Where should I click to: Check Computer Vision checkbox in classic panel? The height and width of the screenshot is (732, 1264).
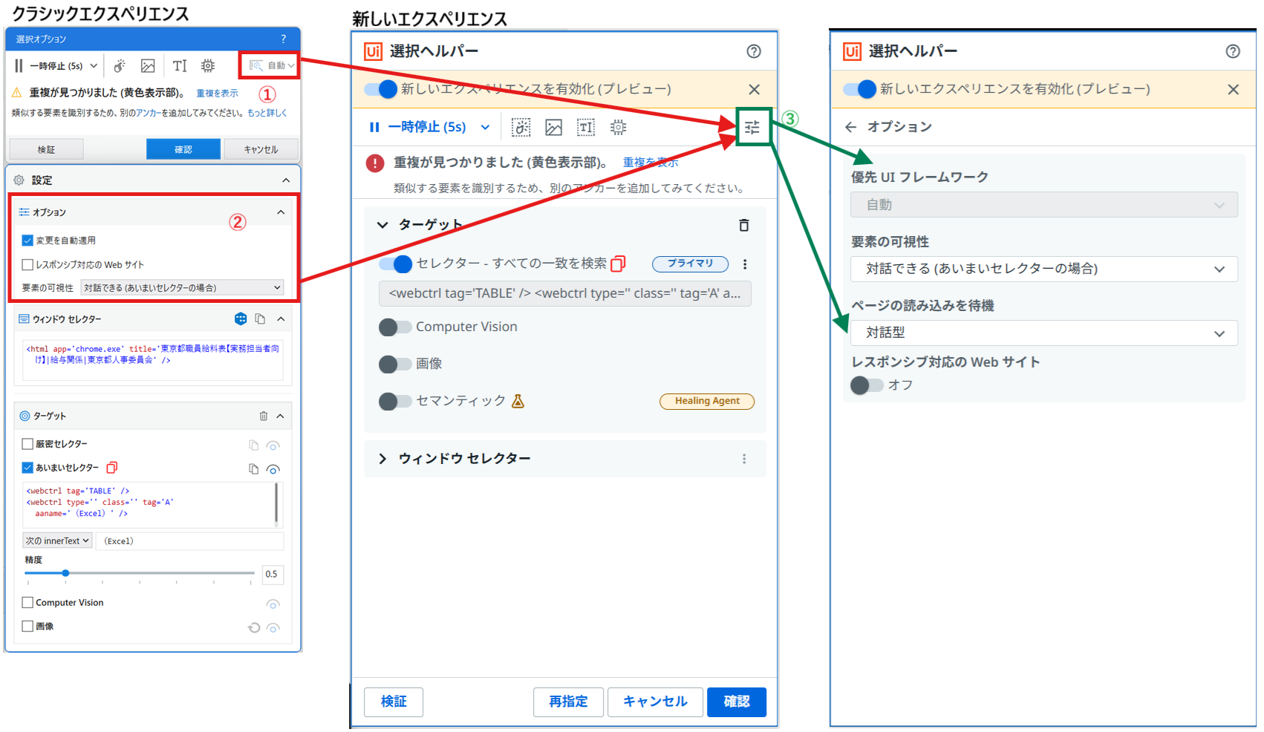(x=27, y=603)
